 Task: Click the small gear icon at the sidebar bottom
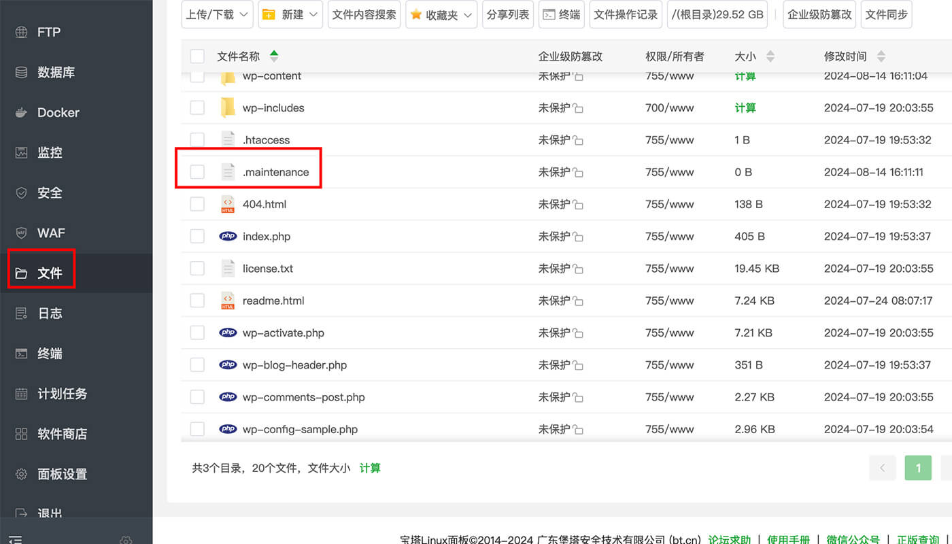pyautogui.click(x=126, y=540)
